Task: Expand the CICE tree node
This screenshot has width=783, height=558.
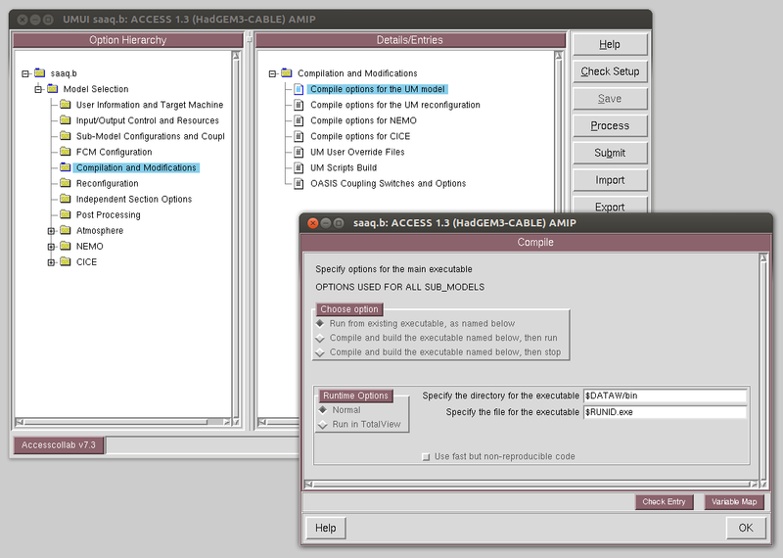Action: [x=51, y=262]
